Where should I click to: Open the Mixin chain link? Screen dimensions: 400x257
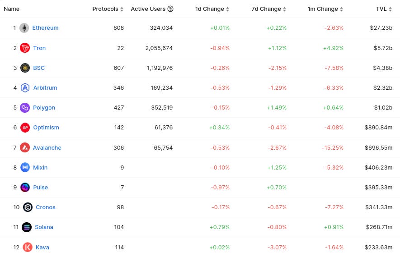(x=40, y=168)
